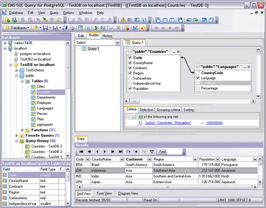Image resolution: width=266 pixels, height=208 pixels.
Task: Open the Select statement type dropdown
Action: point(117,43)
